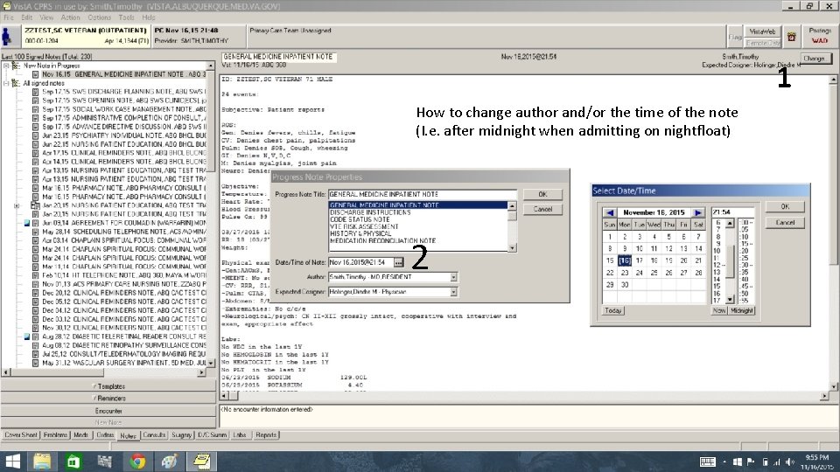Open the Paint taskbar icon
840x472 pixels.
pos(169,462)
